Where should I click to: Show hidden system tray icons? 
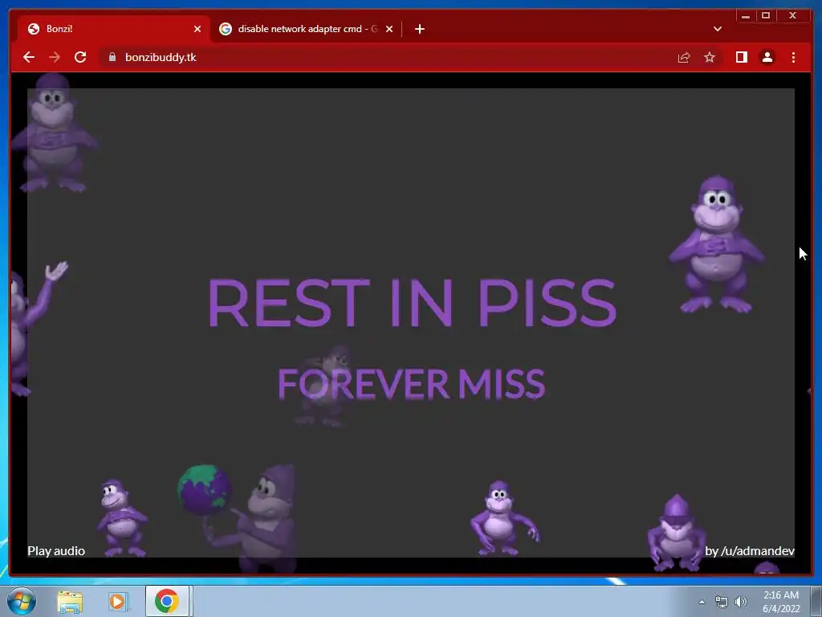(702, 602)
